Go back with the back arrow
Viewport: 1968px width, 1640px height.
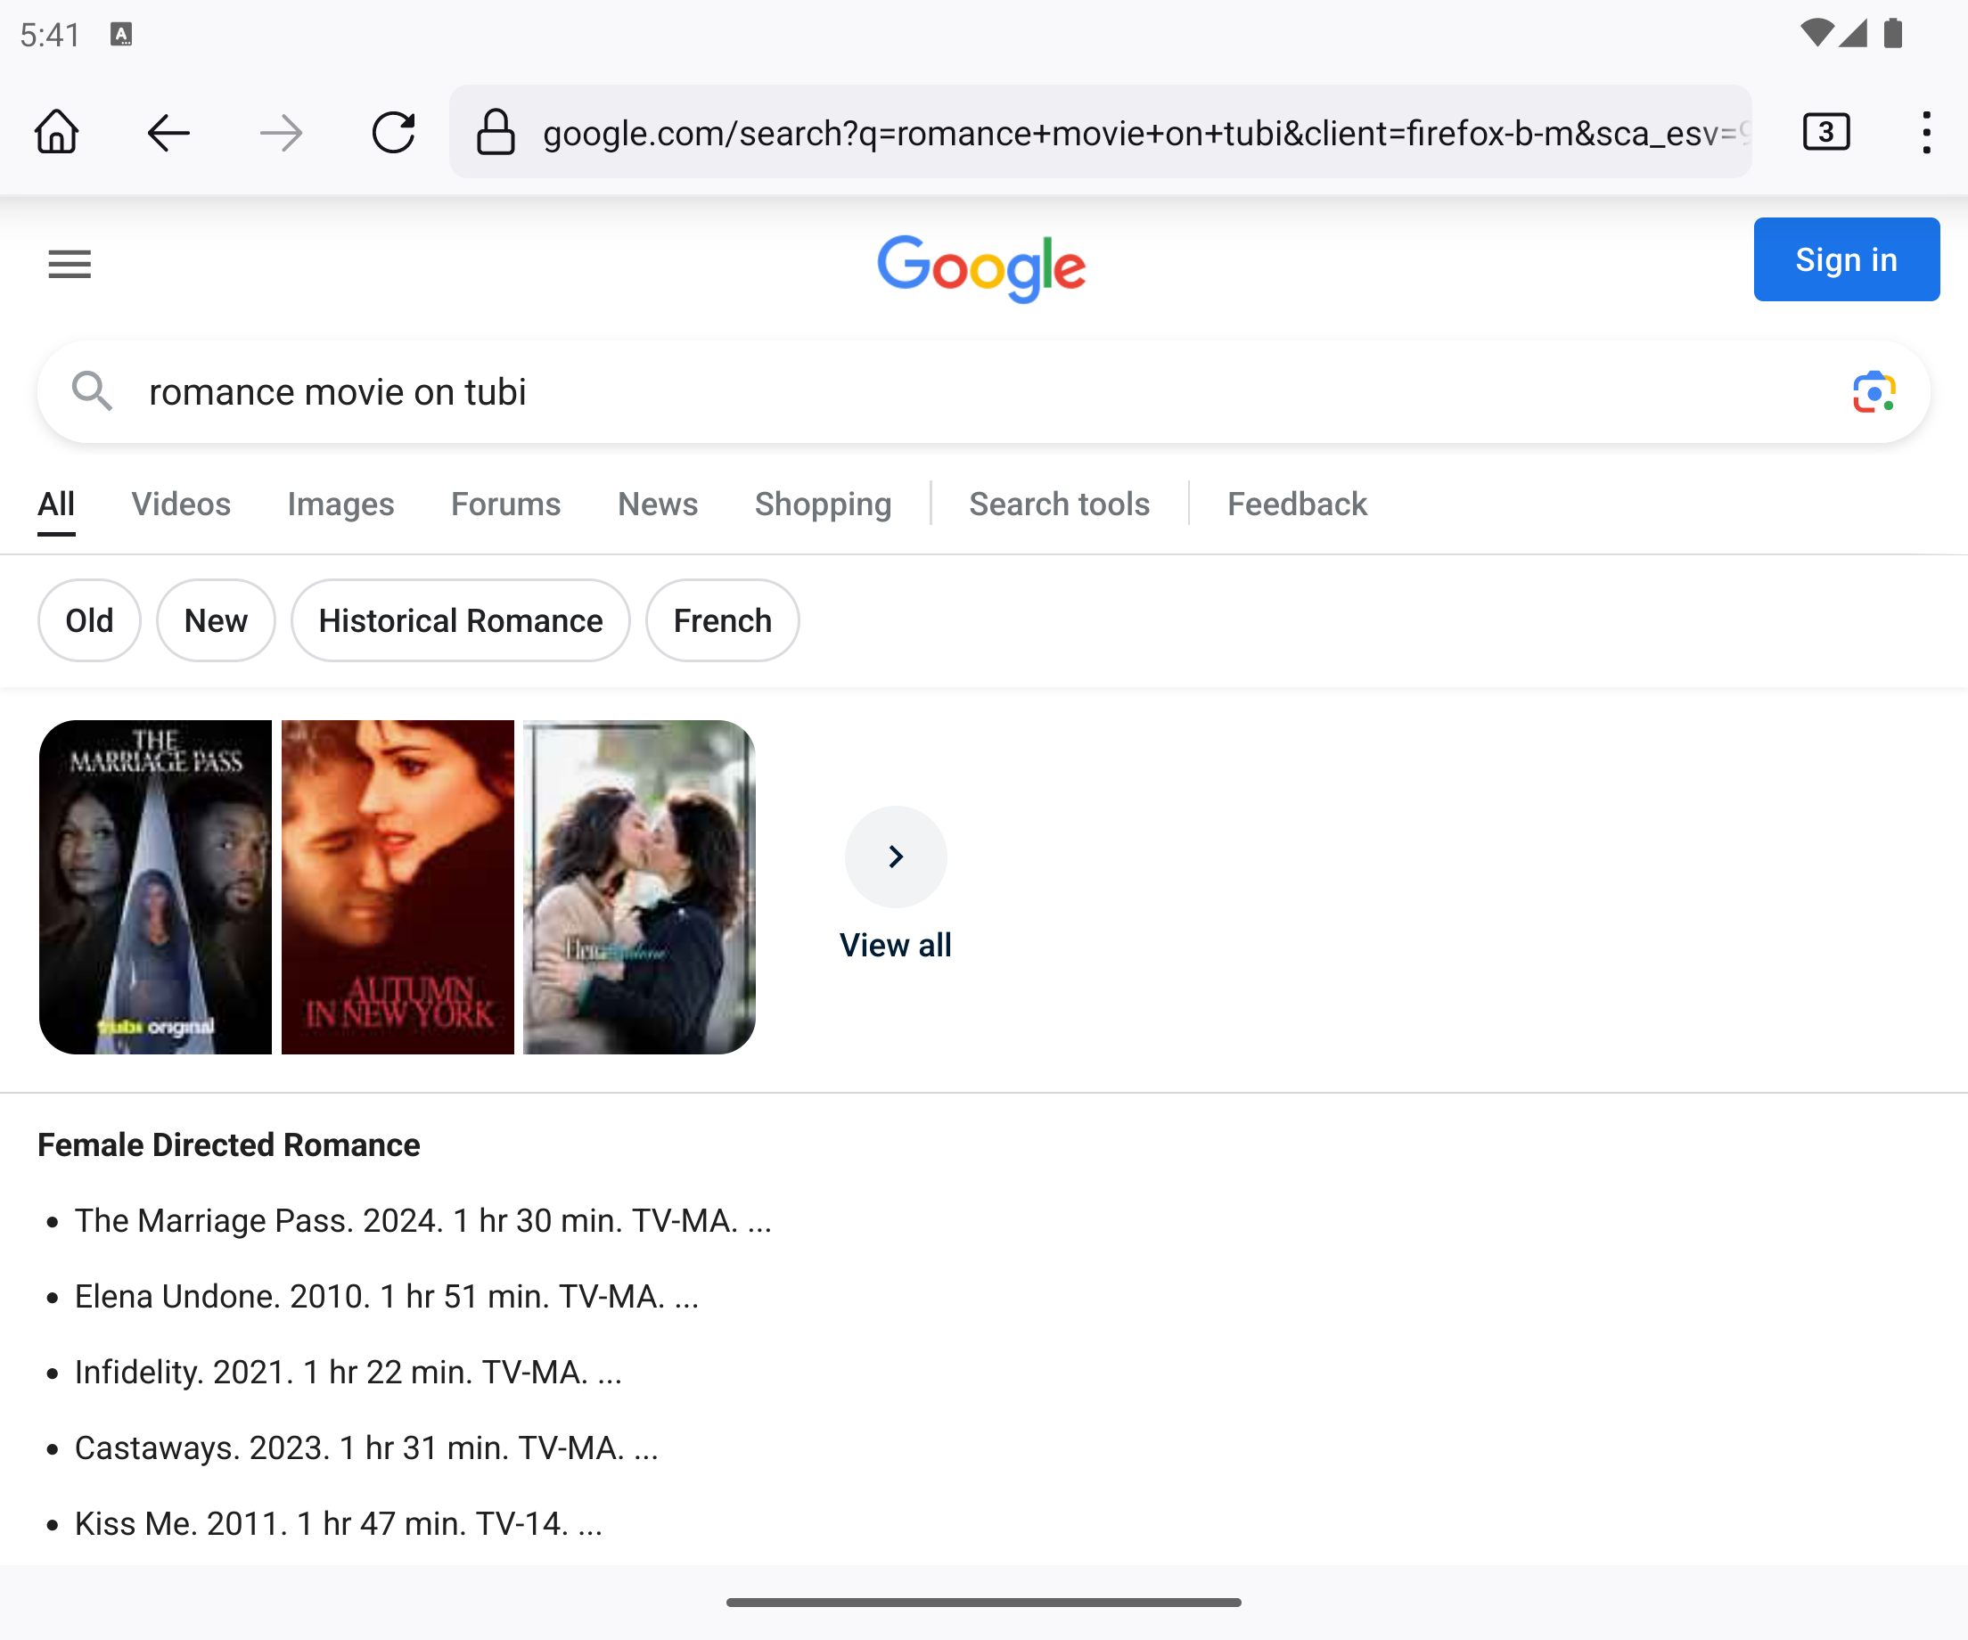(x=168, y=133)
